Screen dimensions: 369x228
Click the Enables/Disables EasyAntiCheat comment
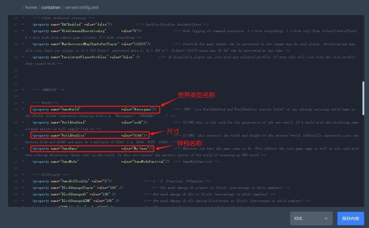point(172,24)
